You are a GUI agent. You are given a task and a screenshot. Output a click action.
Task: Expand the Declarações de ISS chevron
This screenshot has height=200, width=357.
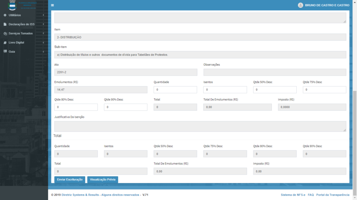tap(43, 24)
